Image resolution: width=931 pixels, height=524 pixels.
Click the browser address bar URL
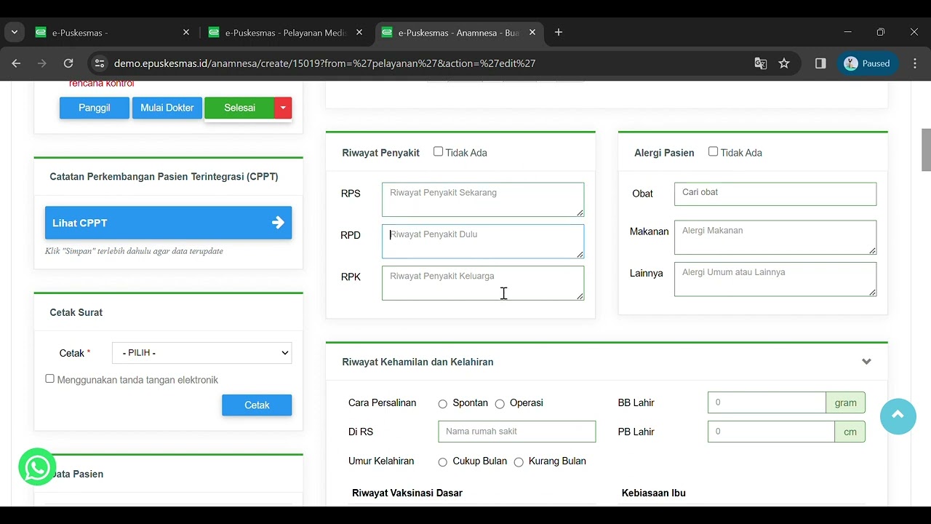[324, 63]
